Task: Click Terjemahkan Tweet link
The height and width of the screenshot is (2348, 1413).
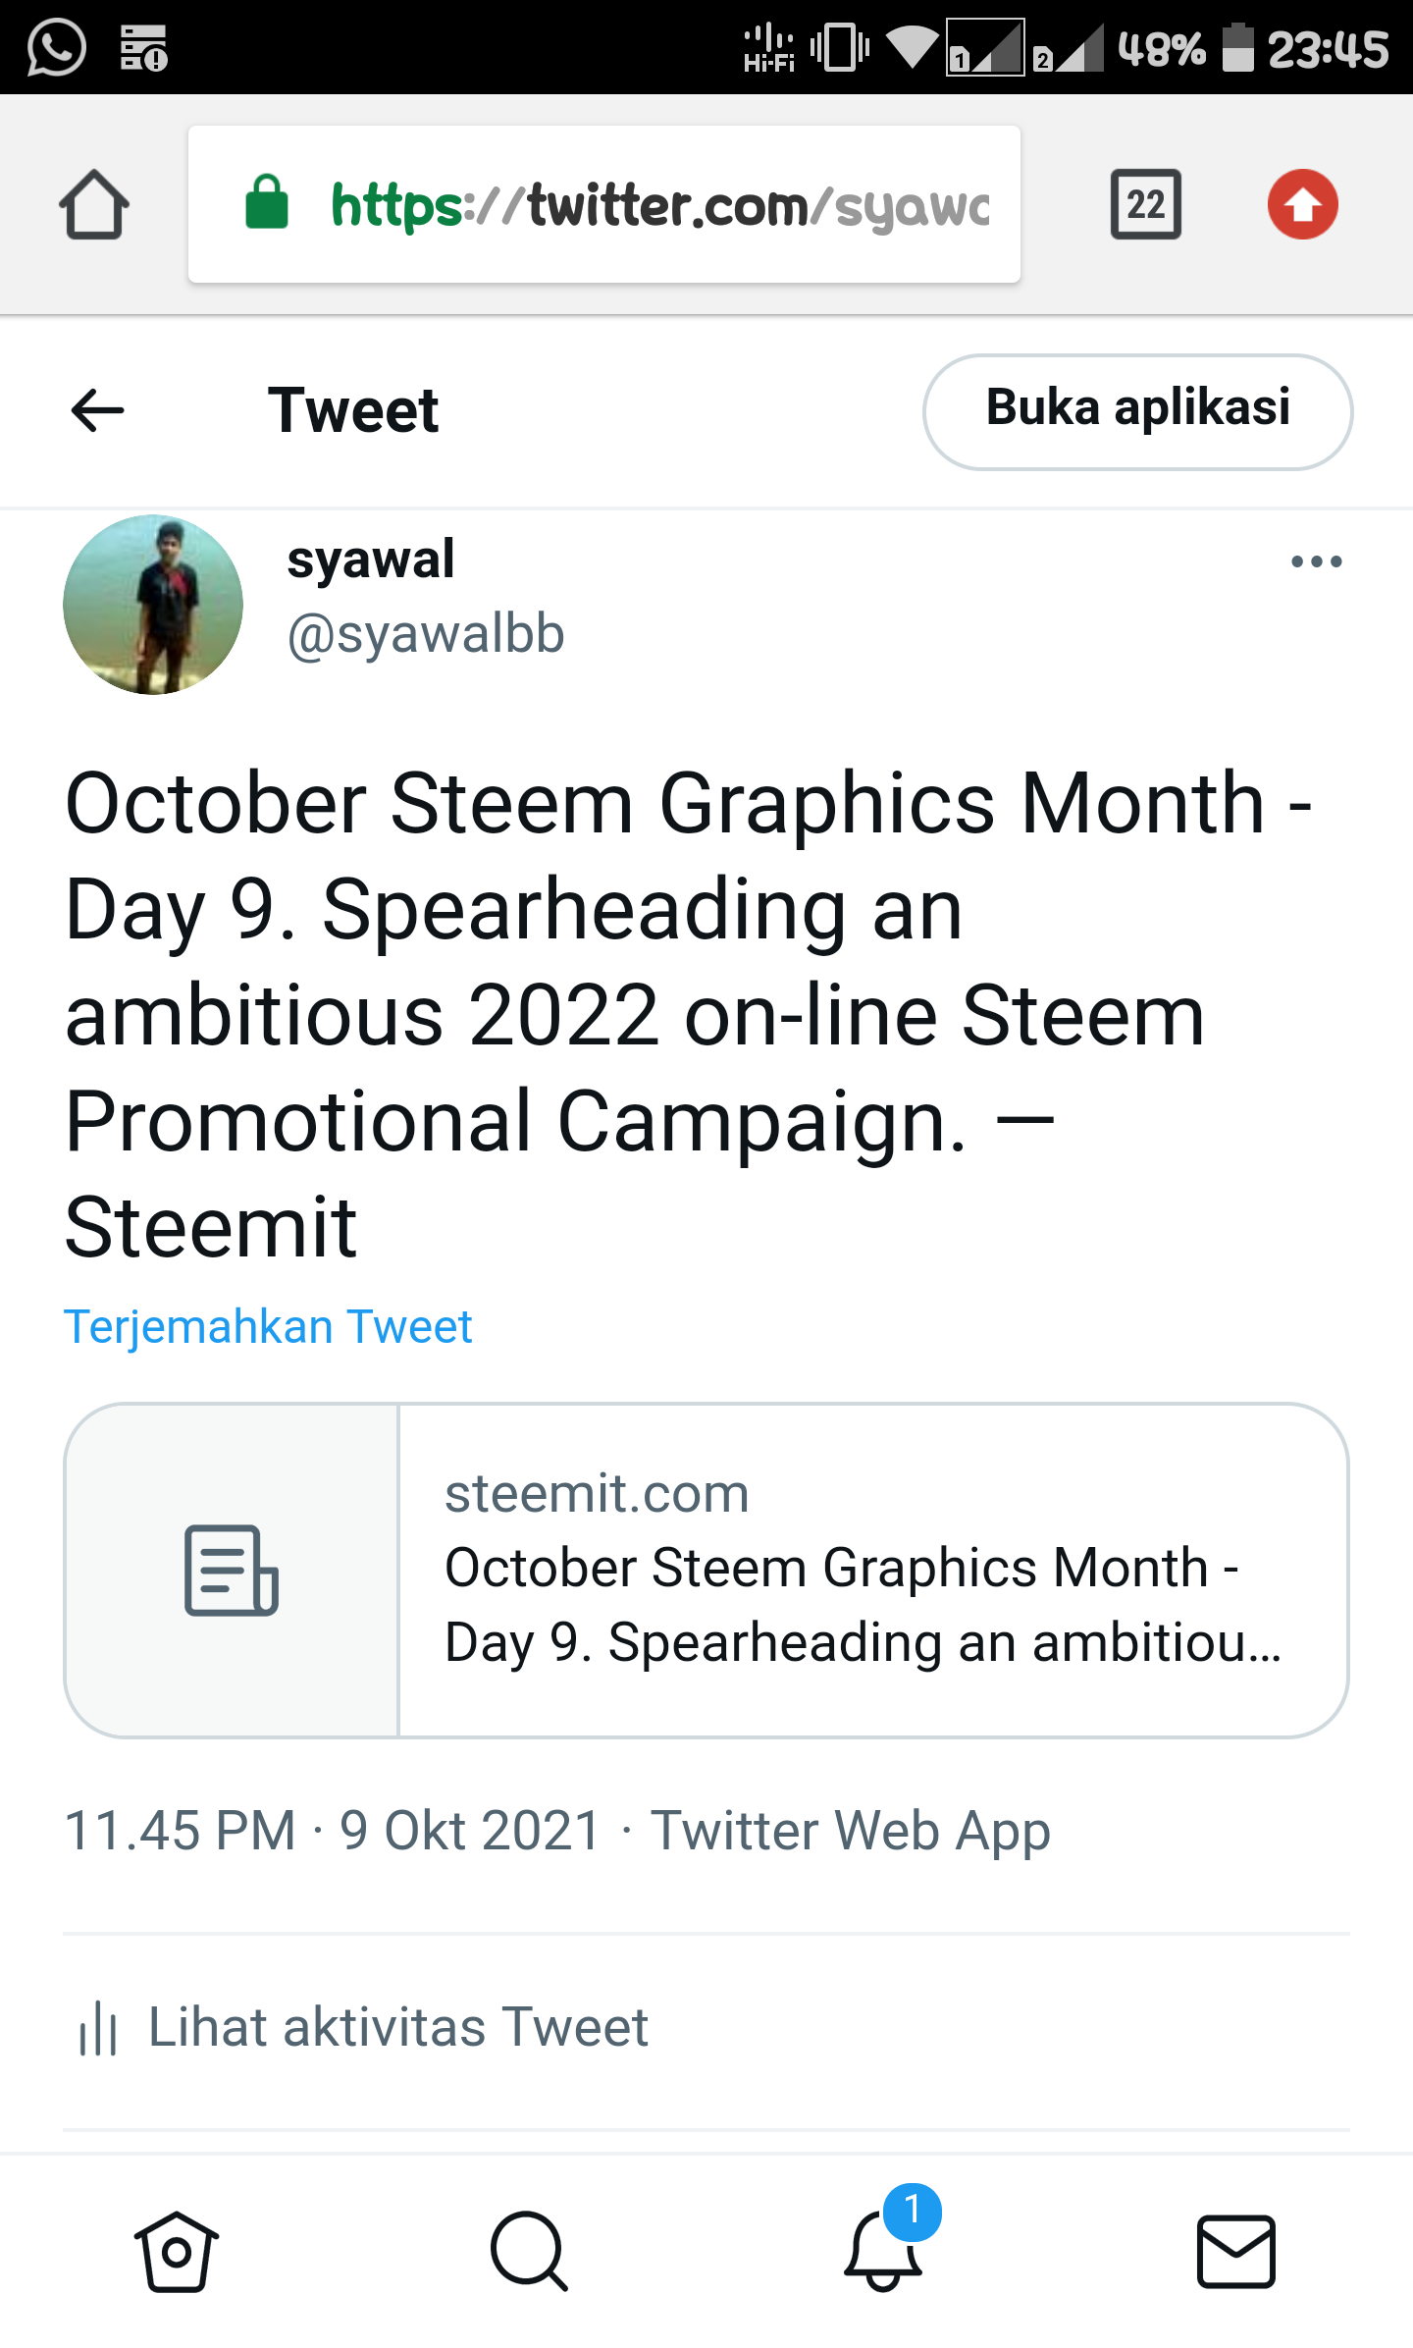Action: click(268, 1327)
